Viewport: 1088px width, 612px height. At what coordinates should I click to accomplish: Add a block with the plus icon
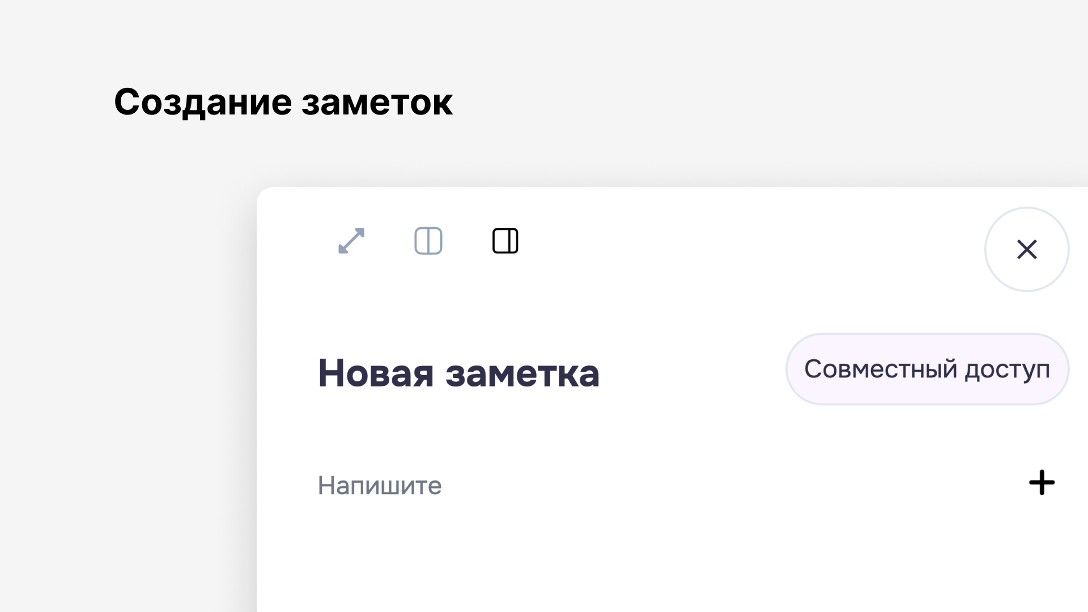point(1042,482)
